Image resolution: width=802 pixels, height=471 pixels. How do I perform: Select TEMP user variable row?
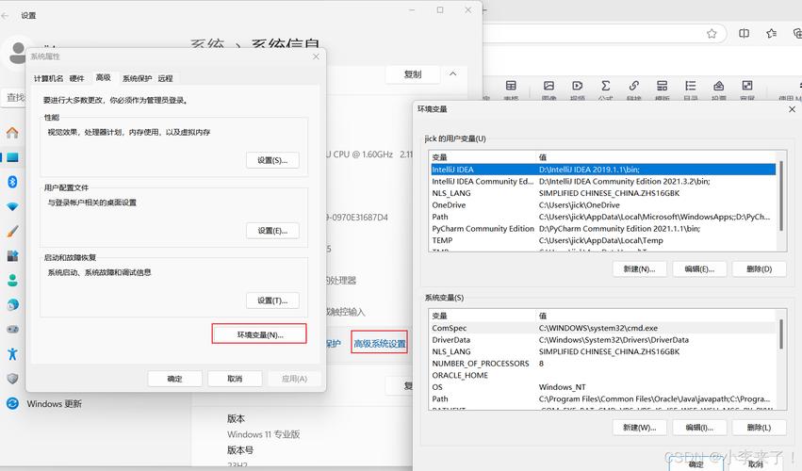pyautogui.click(x=603, y=240)
